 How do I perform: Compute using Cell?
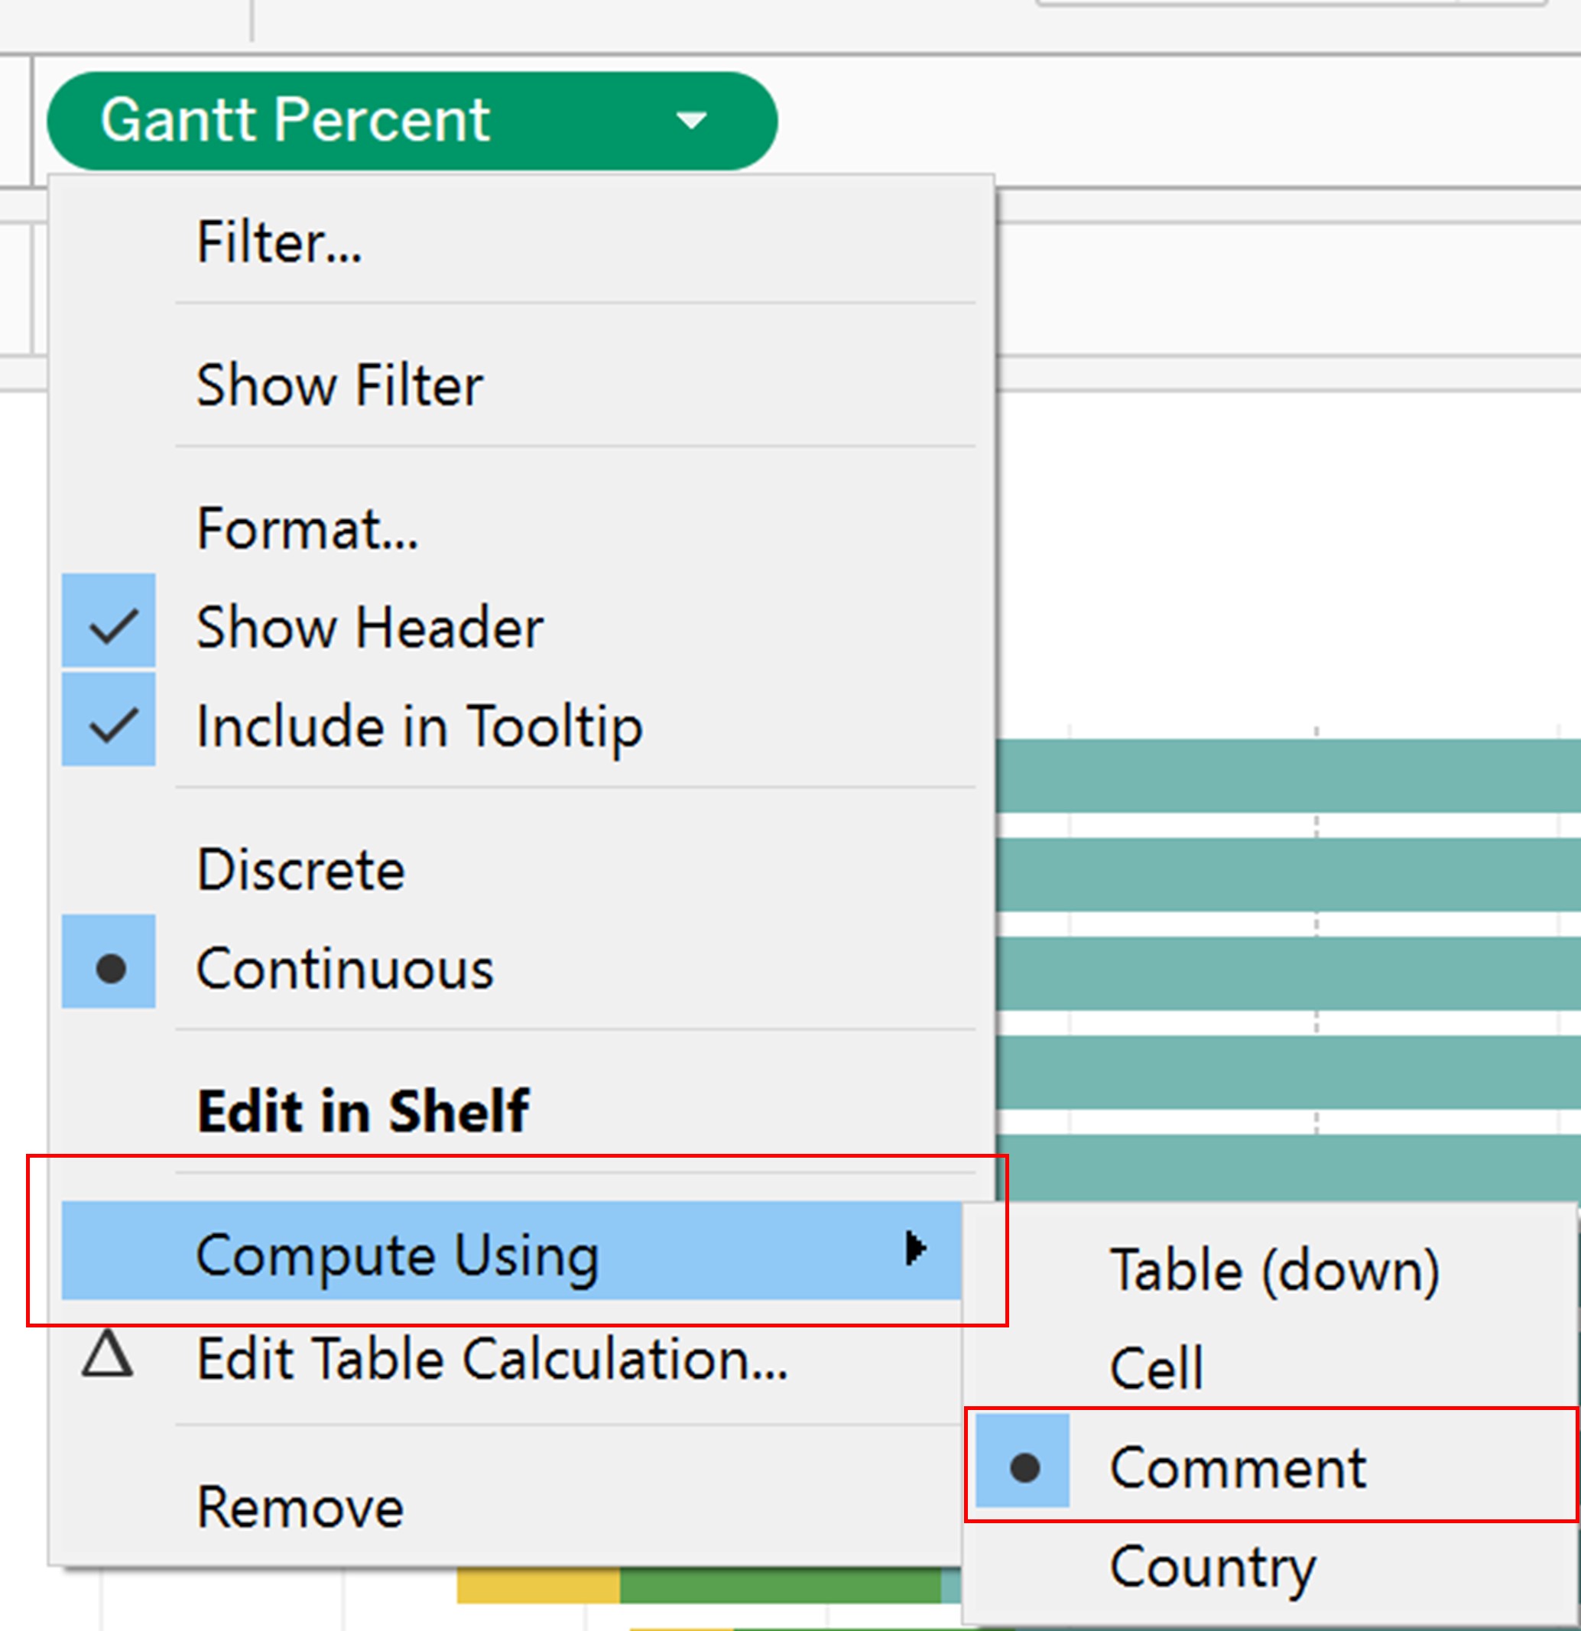(x=1157, y=1369)
